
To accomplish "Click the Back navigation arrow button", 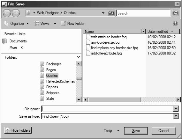I will click(x=7, y=13).
